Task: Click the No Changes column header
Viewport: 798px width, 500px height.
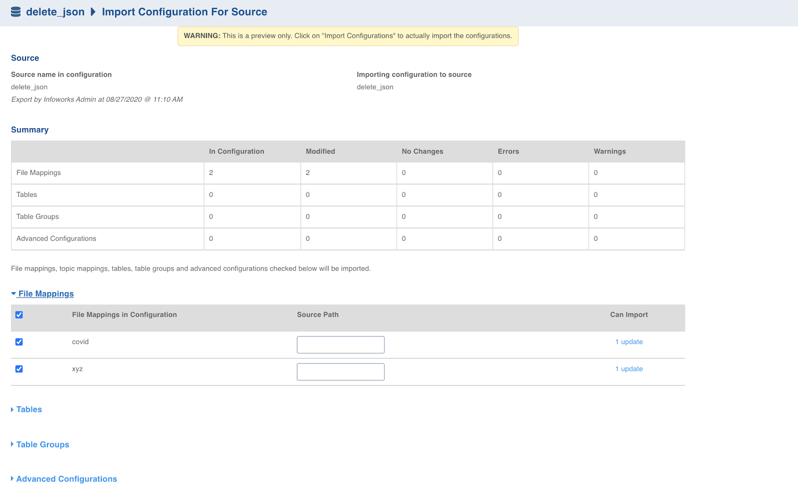Action: click(x=422, y=152)
